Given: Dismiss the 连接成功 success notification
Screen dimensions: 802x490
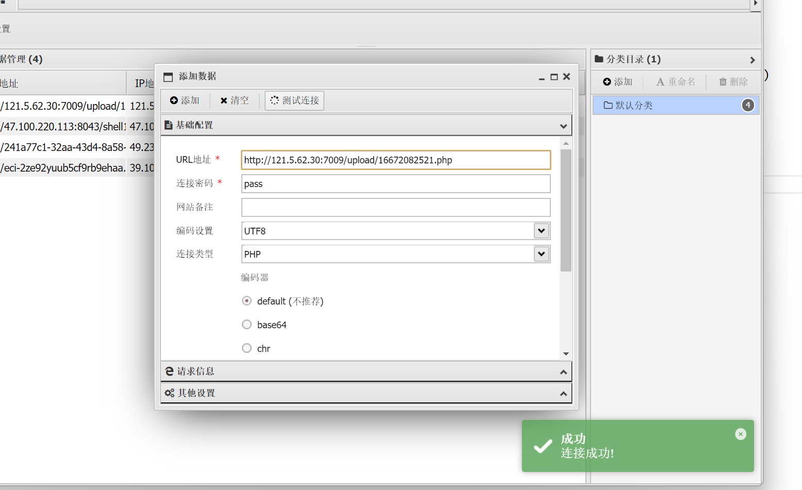Looking at the screenshot, I should [x=741, y=434].
